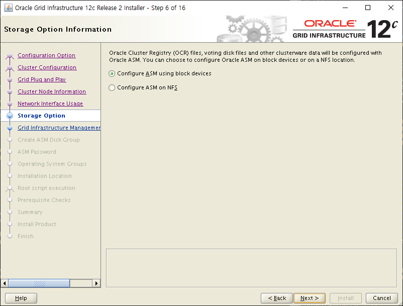The width and height of the screenshot is (403, 306).
Task: Open Network Interface Usage step
Action: pyautogui.click(x=50, y=104)
